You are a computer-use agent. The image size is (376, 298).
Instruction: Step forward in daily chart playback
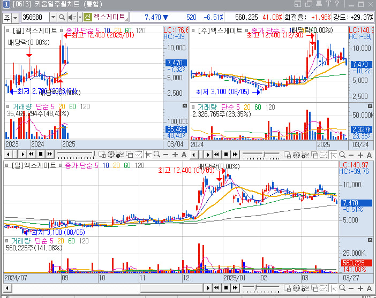click(208, 288)
